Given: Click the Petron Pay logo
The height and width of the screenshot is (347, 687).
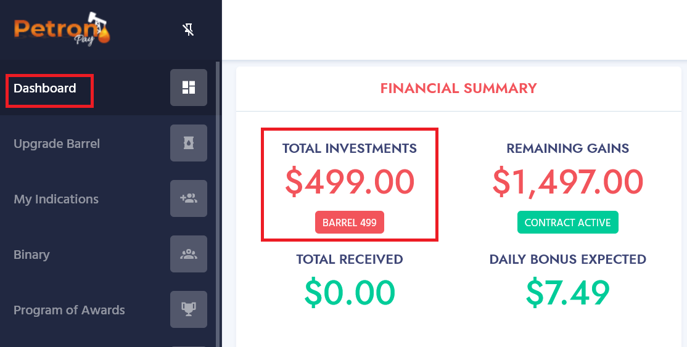Looking at the screenshot, I should click(x=62, y=28).
